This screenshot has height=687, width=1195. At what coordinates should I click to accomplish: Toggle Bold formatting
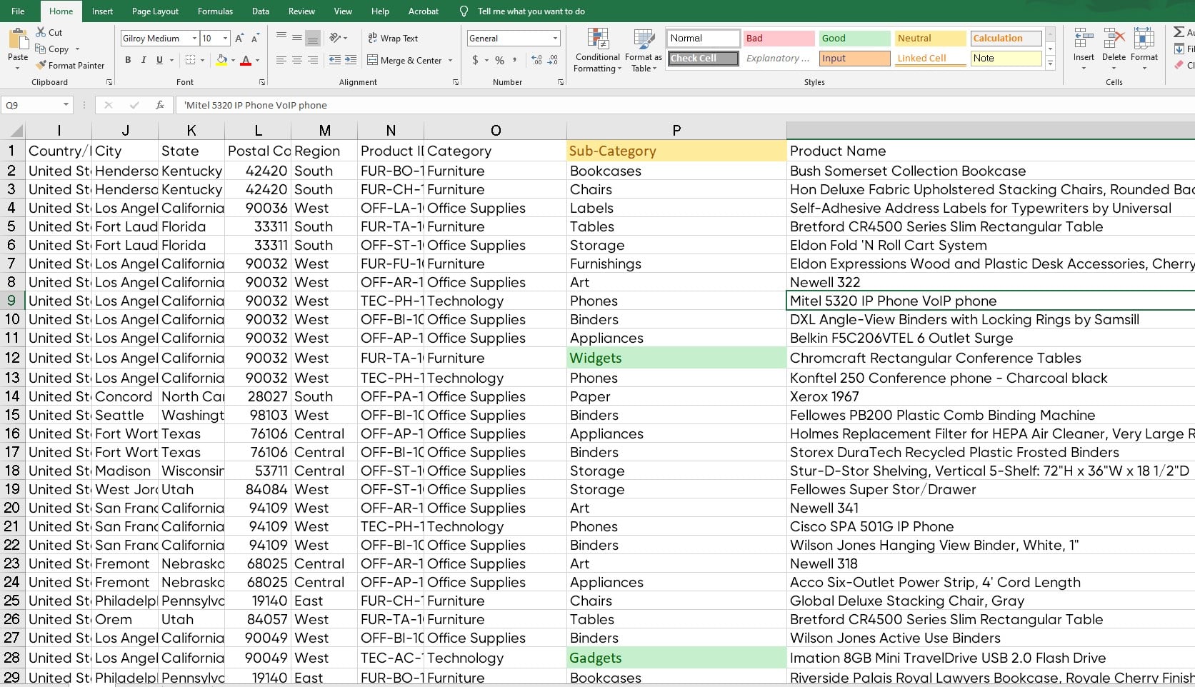coord(128,60)
